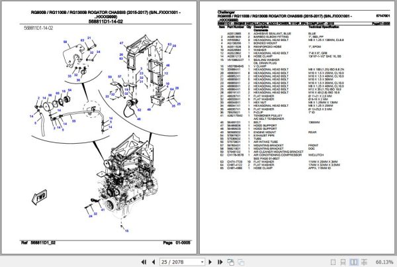Click callout 49 by the engine mount
This screenshot has height=267, width=397.
click(x=149, y=109)
